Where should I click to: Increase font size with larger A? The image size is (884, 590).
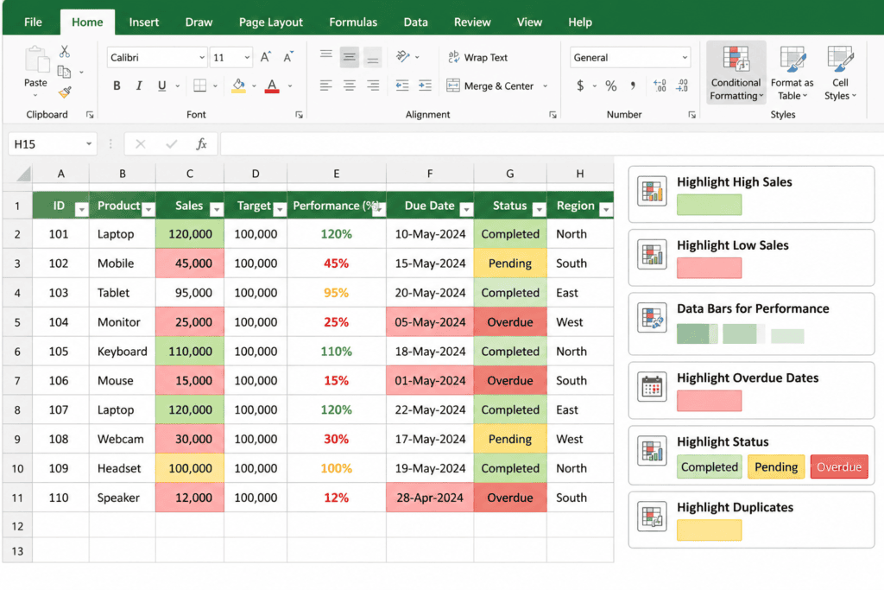[266, 57]
